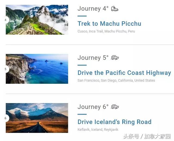The height and width of the screenshot is (141, 174).
Task: Click the blue underline below Journey 4°
Action: (x=82, y=16)
